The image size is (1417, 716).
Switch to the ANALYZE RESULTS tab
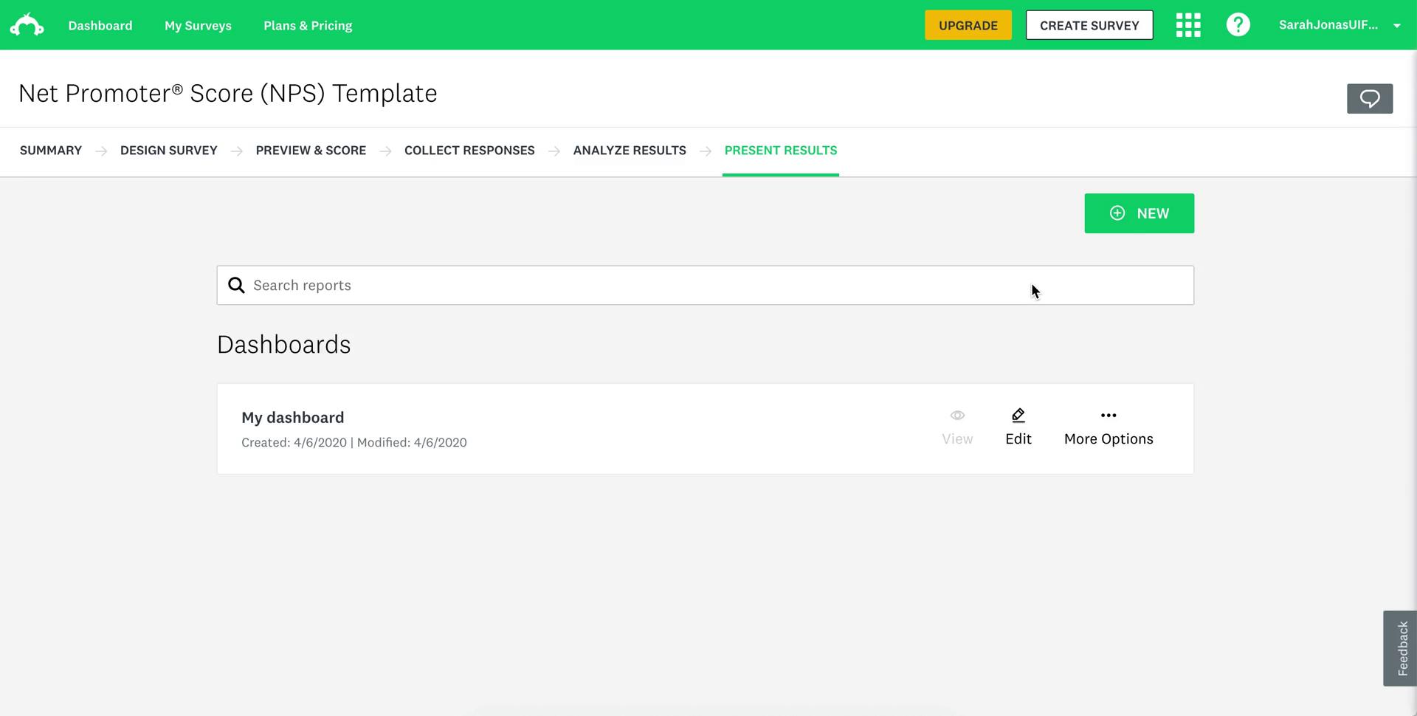630,151
